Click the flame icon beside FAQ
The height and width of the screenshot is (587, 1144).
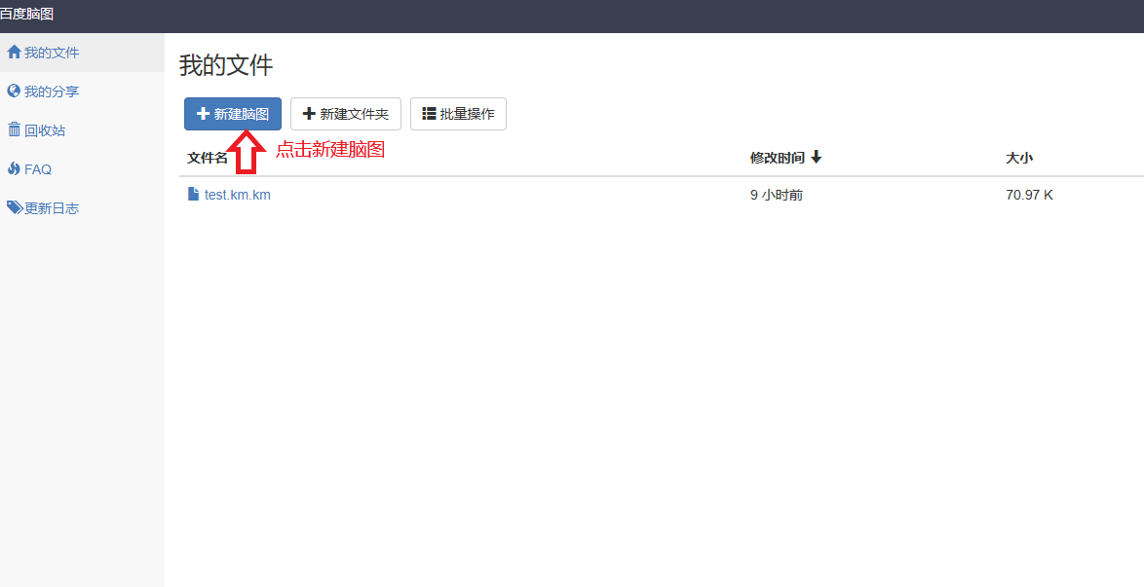coord(14,168)
